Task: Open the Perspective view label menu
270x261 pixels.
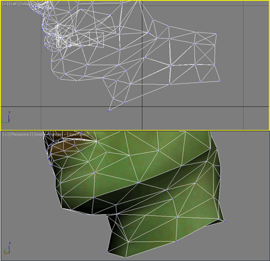Action: click(20, 134)
